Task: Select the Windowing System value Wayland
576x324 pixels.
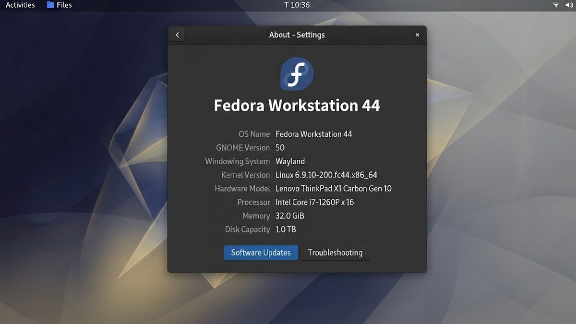Action: [290, 161]
